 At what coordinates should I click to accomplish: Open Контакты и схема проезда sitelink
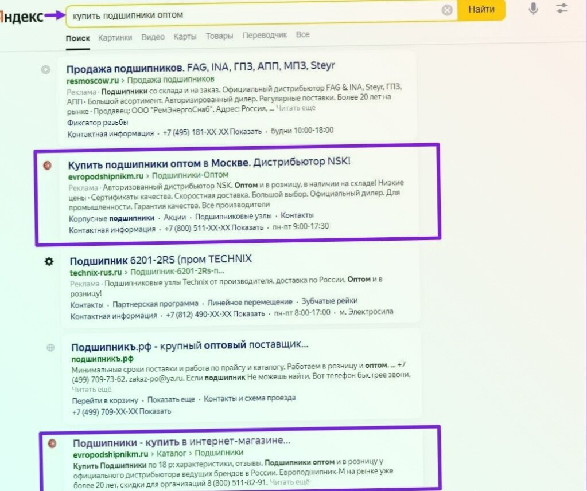[x=250, y=398]
